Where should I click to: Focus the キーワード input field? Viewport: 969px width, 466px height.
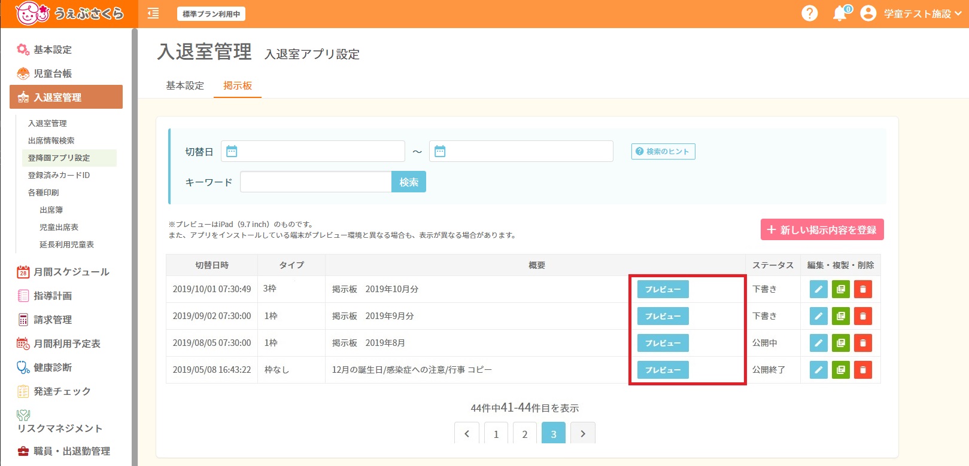click(x=316, y=182)
